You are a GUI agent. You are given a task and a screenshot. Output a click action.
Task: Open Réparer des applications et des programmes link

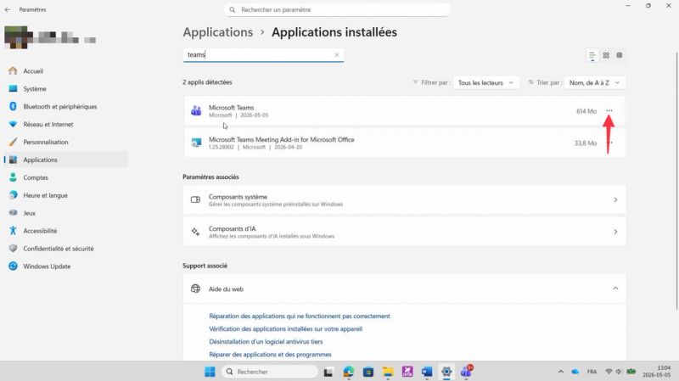pos(270,355)
